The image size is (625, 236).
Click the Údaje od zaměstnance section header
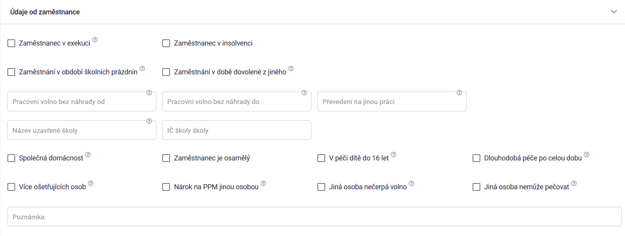click(x=312, y=12)
